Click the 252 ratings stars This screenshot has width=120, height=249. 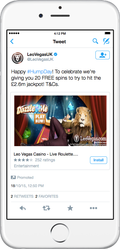(23, 160)
